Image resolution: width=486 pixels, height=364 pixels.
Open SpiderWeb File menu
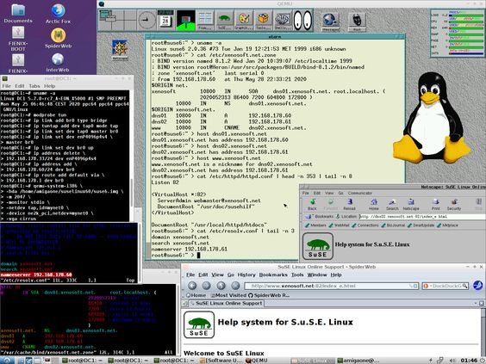[190, 275]
